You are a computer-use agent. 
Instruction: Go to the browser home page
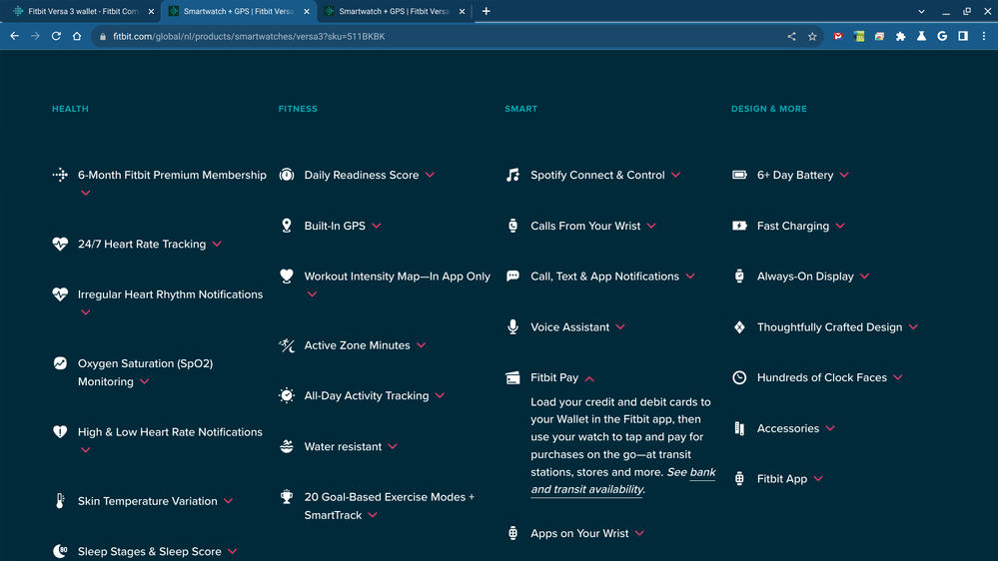coord(77,36)
